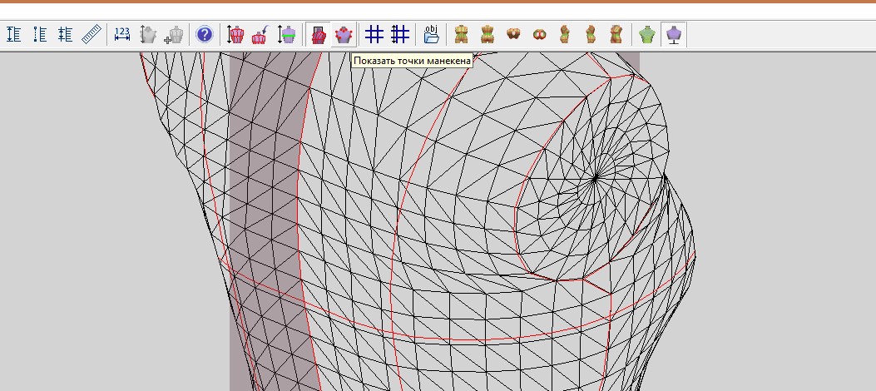The width and height of the screenshot is (876, 391).
Task: Click the dotted vertical scale icon
Action: click(x=40, y=35)
